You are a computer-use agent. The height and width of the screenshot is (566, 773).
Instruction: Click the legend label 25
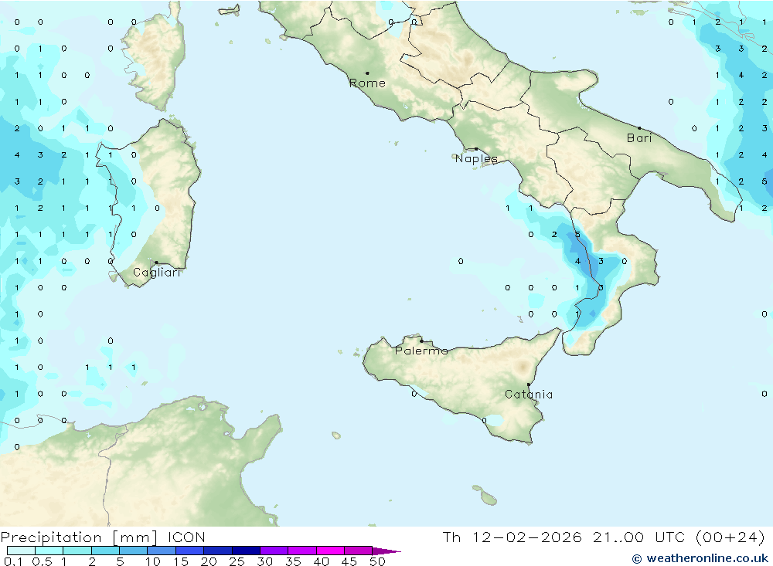(237, 561)
